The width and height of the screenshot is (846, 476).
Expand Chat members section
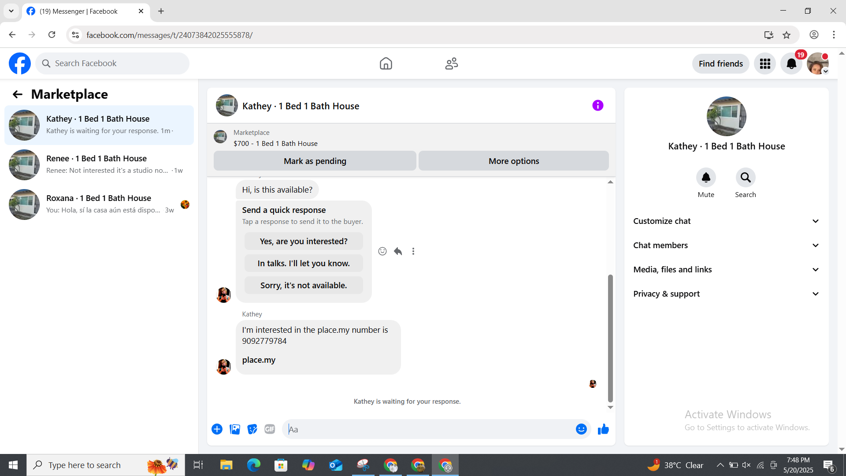click(726, 245)
